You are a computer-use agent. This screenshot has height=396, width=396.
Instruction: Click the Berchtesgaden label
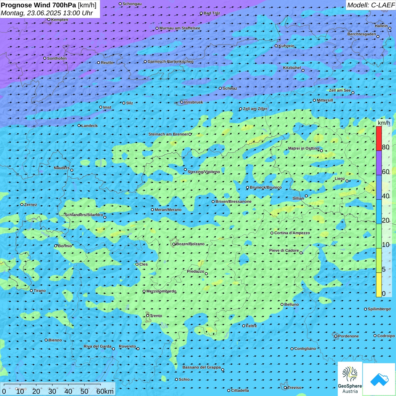[361, 34]
